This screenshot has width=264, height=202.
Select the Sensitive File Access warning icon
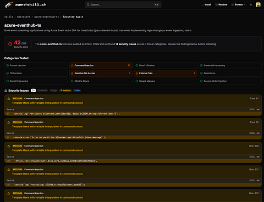(x=72, y=73)
